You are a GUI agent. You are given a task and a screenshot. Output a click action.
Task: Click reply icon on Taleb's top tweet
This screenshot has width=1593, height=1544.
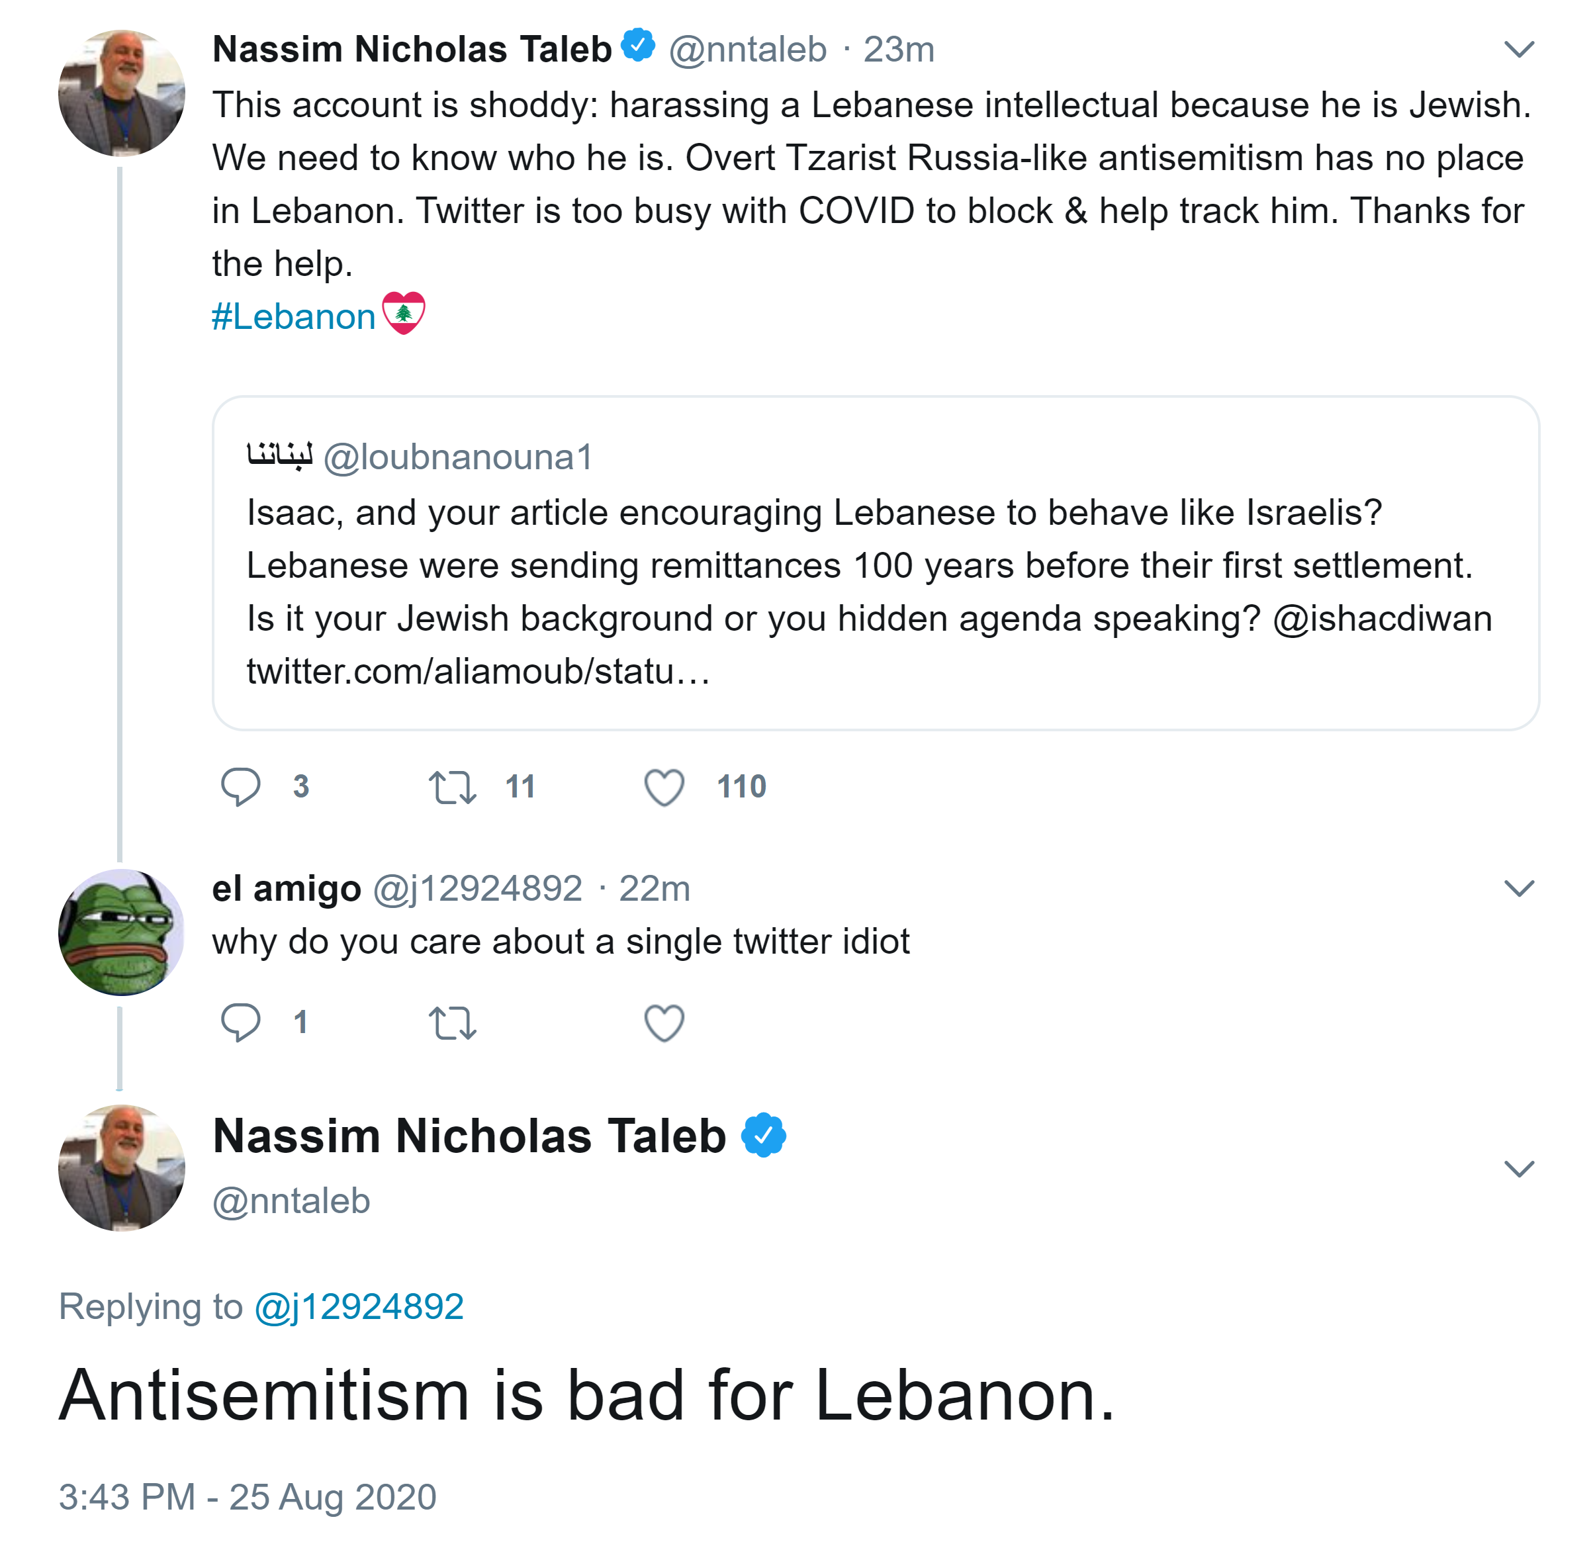coord(241,787)
